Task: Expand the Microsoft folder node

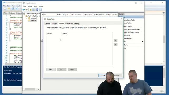Action: click(26, 18)
